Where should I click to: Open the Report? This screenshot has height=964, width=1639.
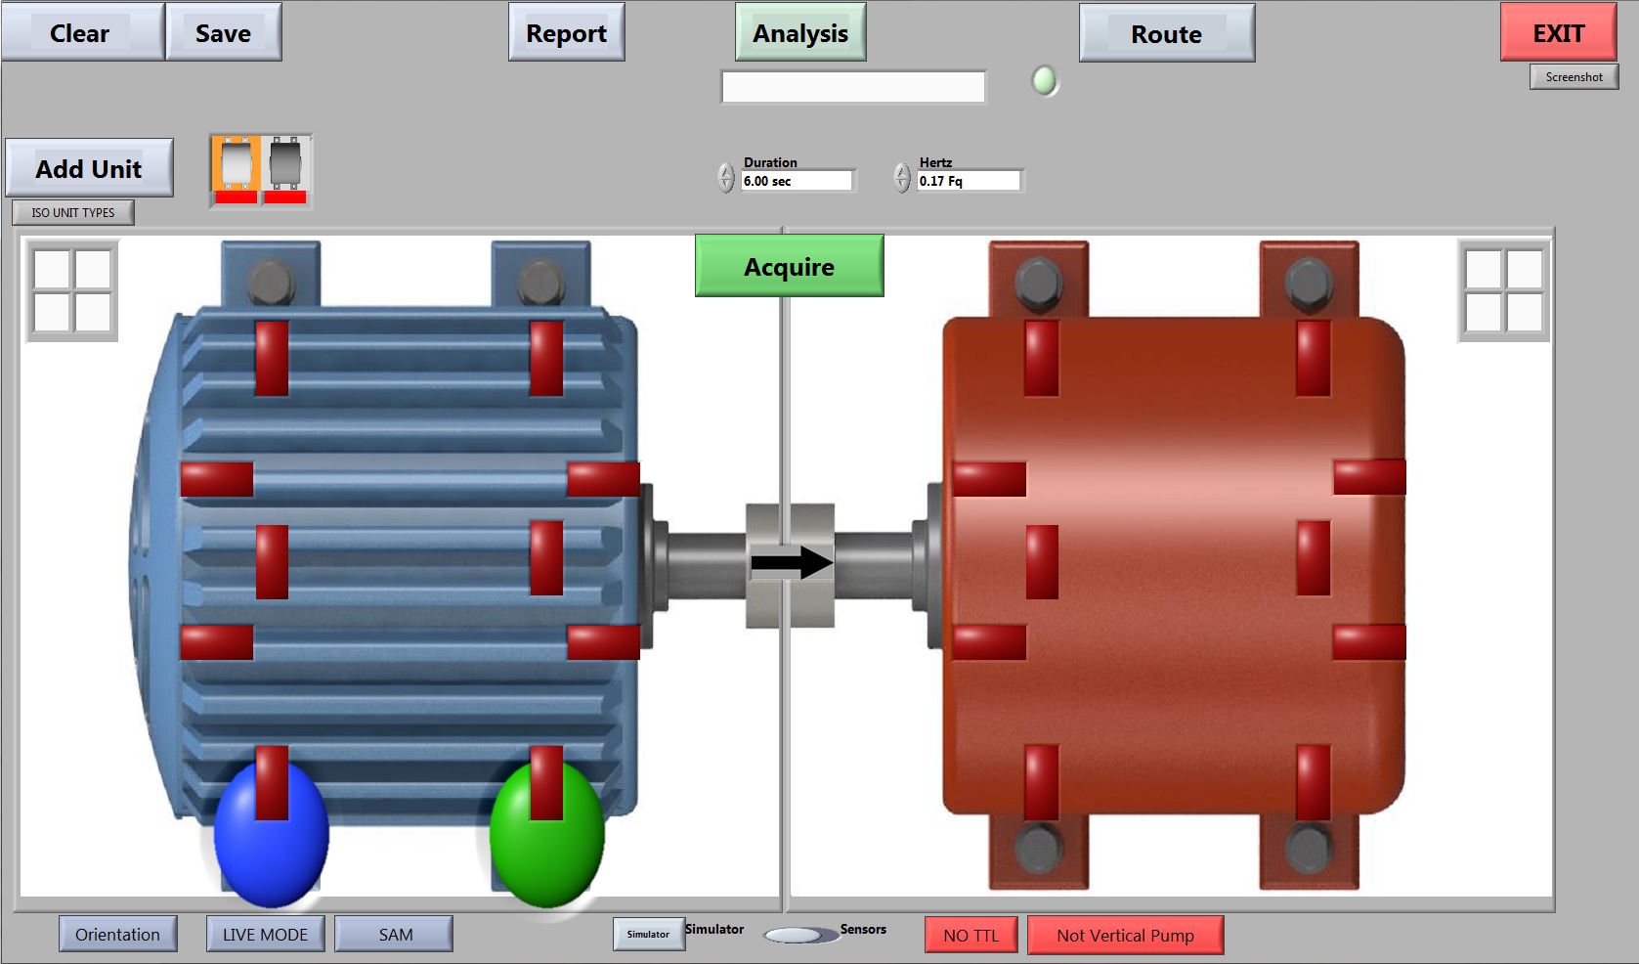point(567,32)
